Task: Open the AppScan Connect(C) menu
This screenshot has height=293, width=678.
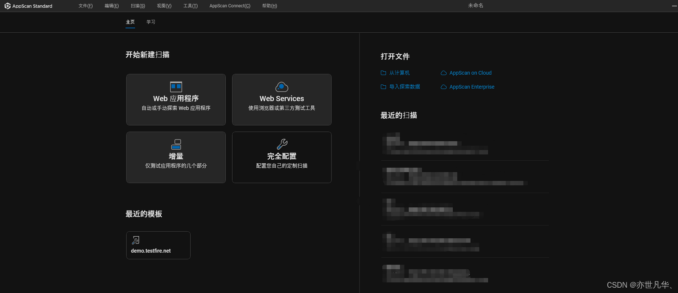Action: click(230, 6)
